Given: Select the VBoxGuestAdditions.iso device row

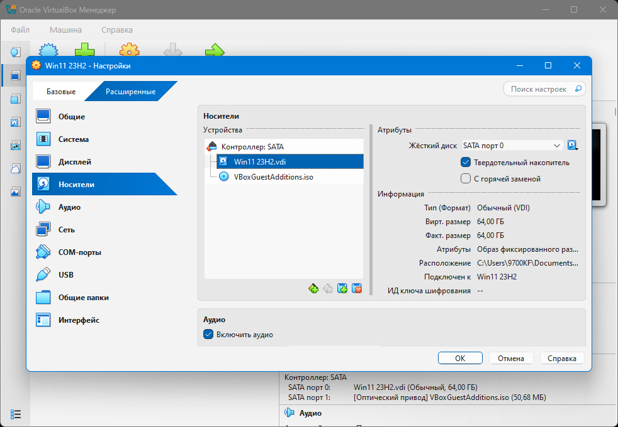Looking at the screenshot, I should click(x=289, y=177).
